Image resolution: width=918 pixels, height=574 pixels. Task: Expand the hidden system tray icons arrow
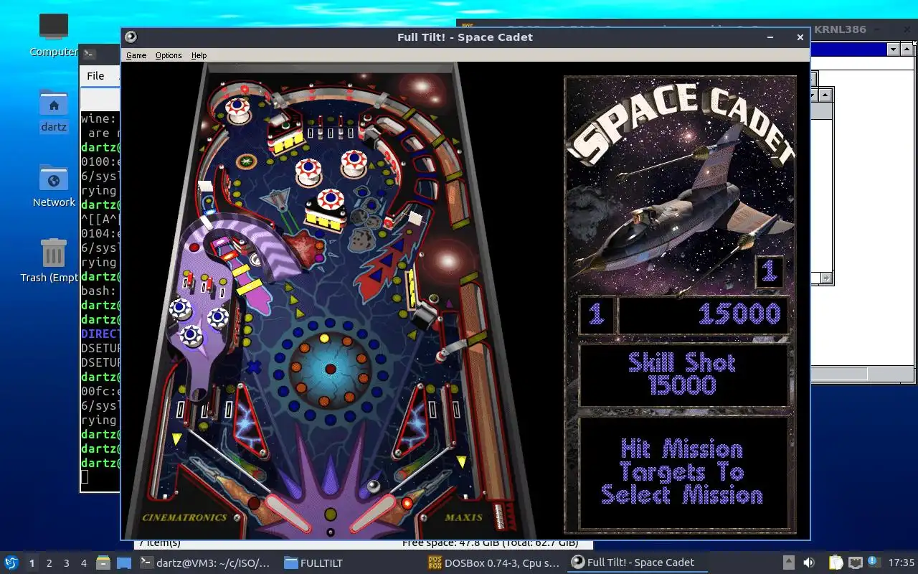click(x=788, y=563)
